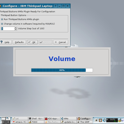Activate file:/home taskbar entry
Viewport: 124px width, 124px height.
[x=52, y=122]
